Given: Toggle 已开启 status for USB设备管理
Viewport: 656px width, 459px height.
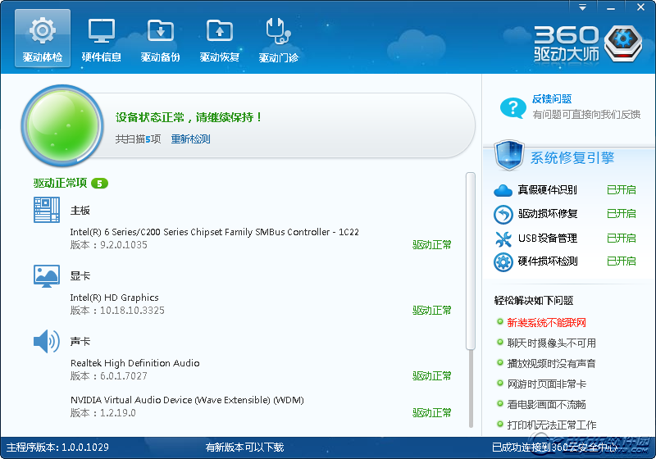Looking at the screenshot, I should 621,239.
